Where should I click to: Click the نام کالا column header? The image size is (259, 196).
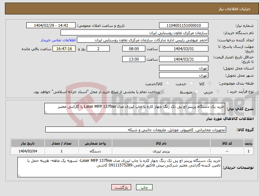pos(161,143)
